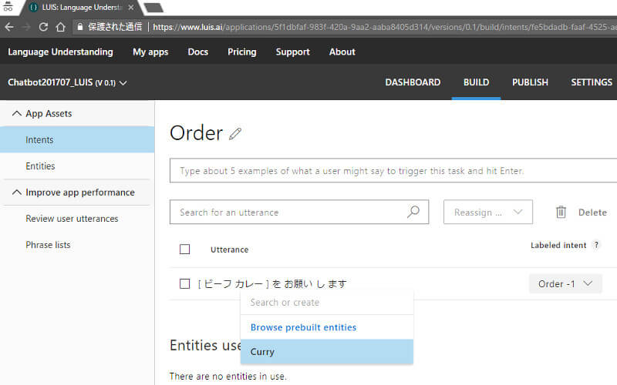Collapse the App Assets section

pyautogui.click(x=16, y=113)
